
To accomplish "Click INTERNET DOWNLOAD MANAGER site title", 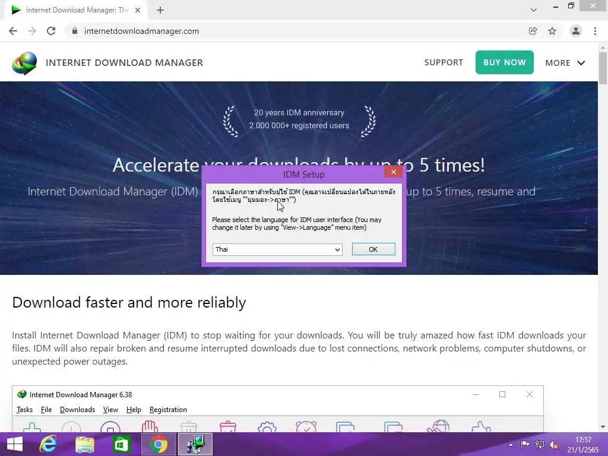I will [x=125, y=62].
